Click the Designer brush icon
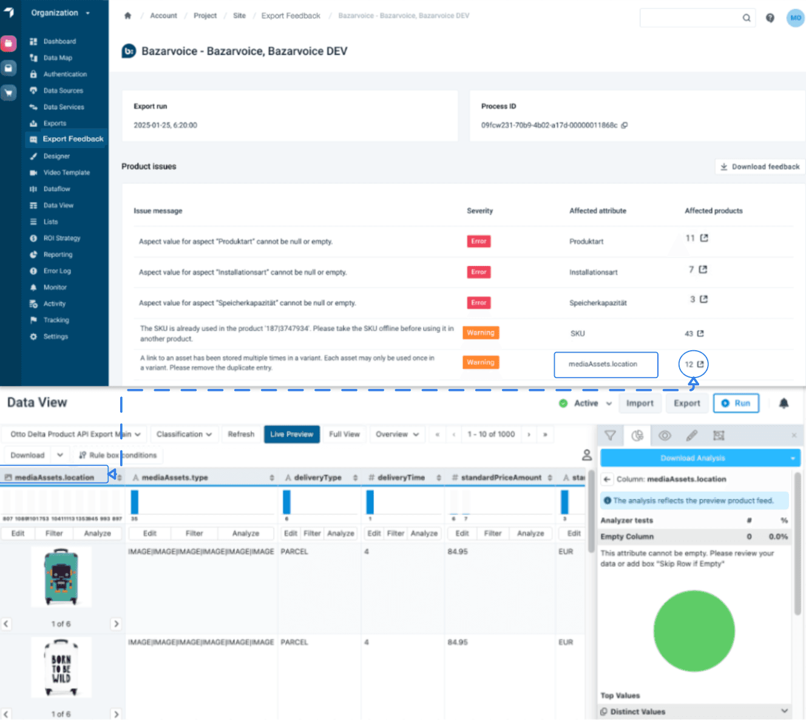The height and width of the screenshot is (721, 806). click(x=33, y=156)
